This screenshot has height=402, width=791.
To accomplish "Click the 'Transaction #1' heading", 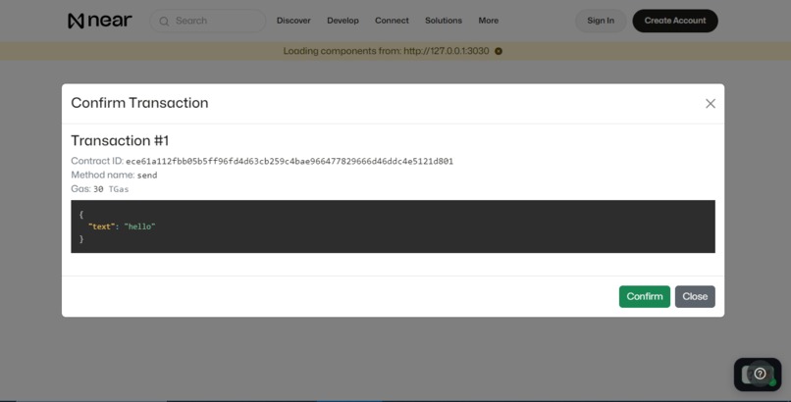I will (x=120, y=140).
